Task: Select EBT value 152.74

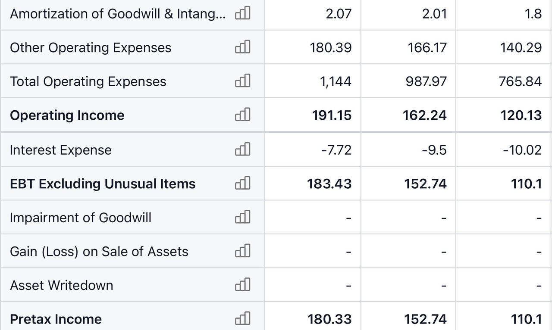Action: [x=425, y=184]
